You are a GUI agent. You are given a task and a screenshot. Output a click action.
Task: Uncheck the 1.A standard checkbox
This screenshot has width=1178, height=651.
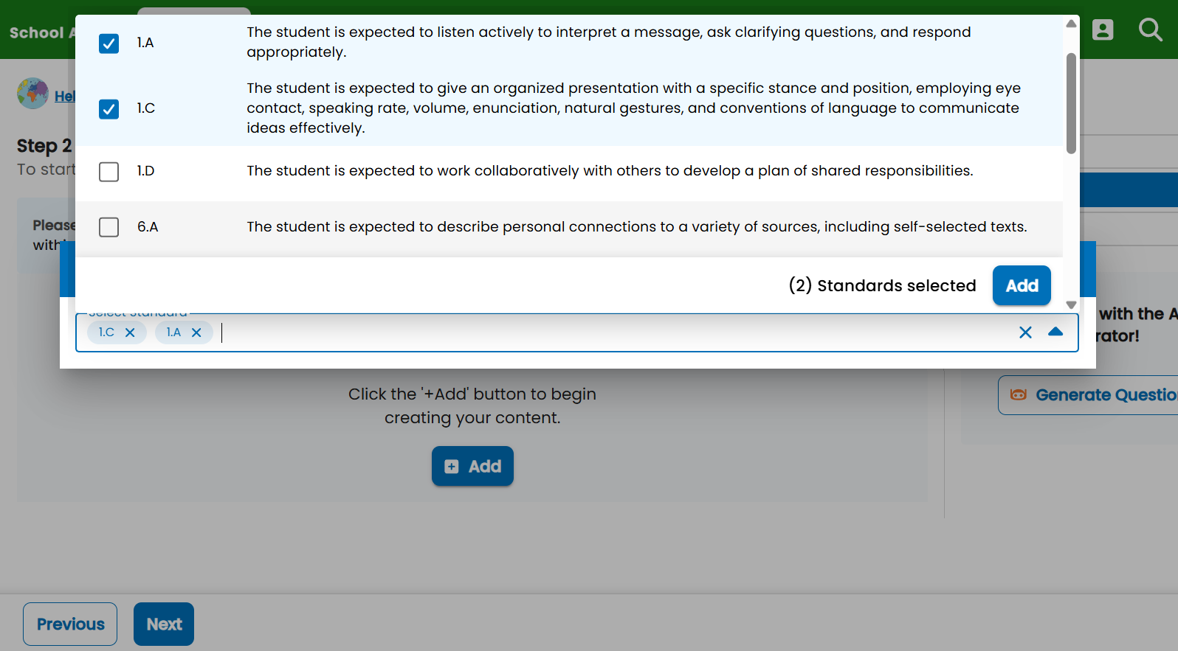click(x=108, y=43)
